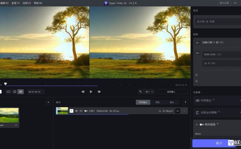The image size is (241, 149).
Task: Select the side-by-side view layout icon
Action: point(21,92)
